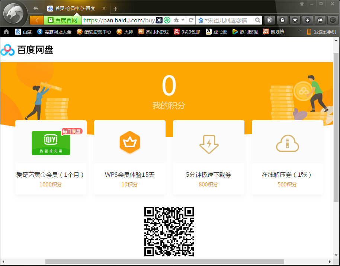Screen dimensions: 340x266
Task: Open the gamepad game center icon in toolbar
Action: coord(320,20)
